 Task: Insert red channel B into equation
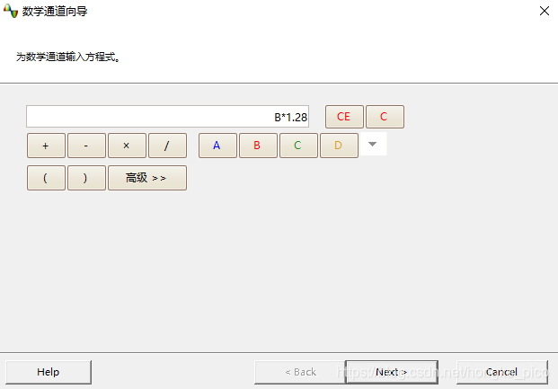259,146
